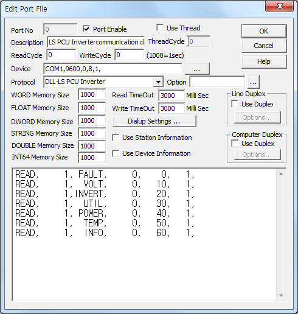Click scroll up arrow in script list
298x314 pixels.
[281, 174]
